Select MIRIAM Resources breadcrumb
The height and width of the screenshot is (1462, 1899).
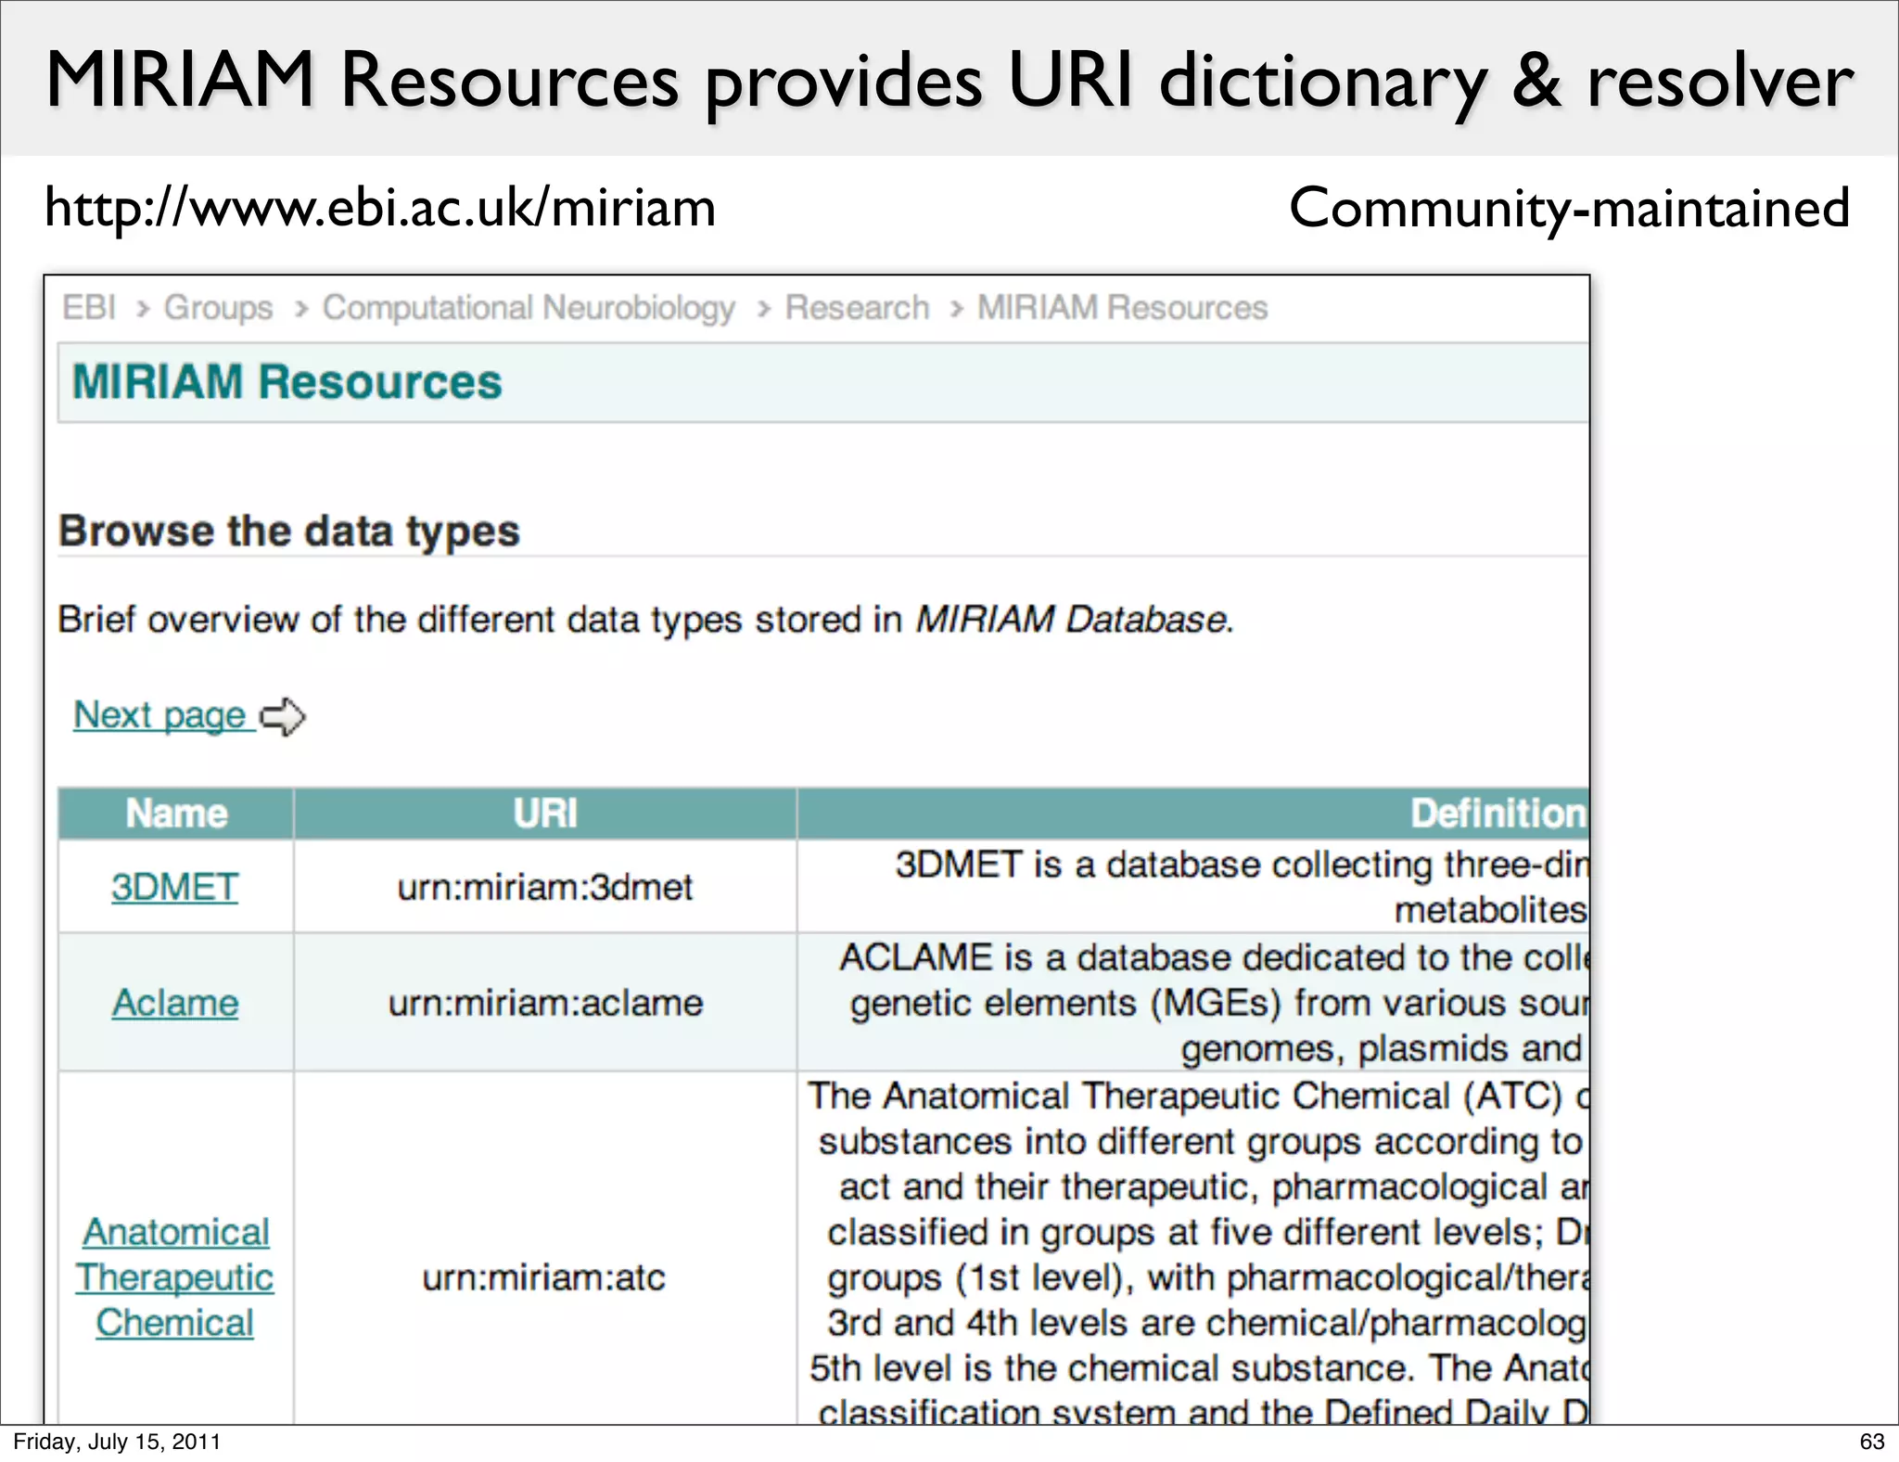tap(1122, 307)
